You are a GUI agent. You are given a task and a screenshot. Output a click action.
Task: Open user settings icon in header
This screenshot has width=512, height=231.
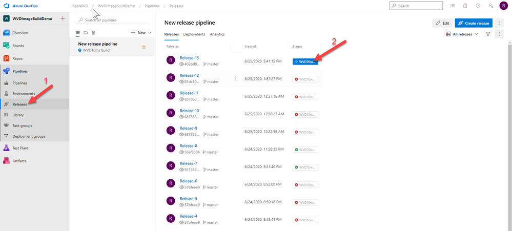[491, 6]
